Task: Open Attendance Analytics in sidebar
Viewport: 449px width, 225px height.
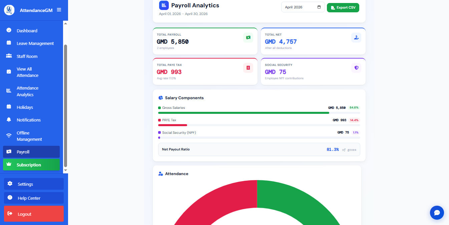Action: pyautogui.click(x=31, y=91)
